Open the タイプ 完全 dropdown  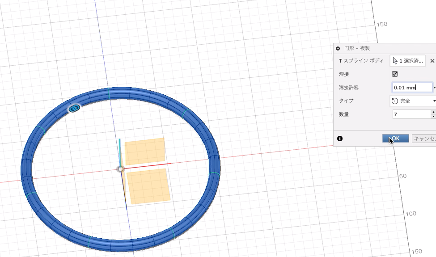pos(413,101)
